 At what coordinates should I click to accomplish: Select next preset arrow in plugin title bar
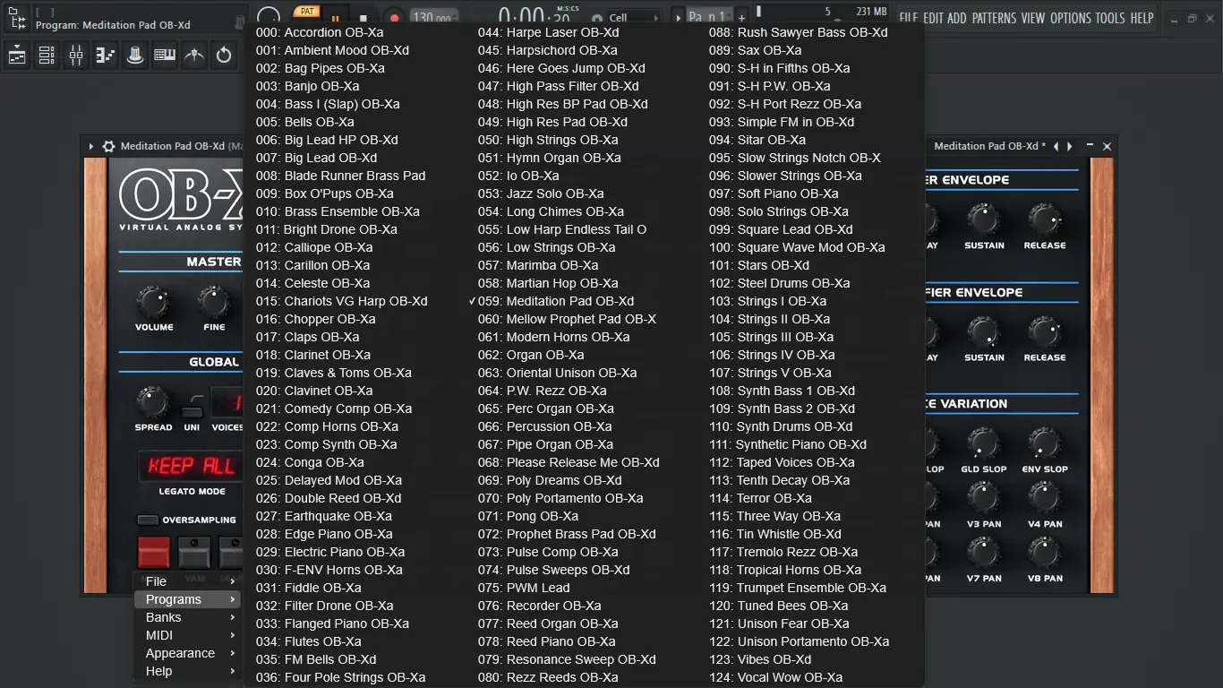(x=1069, y=146)
